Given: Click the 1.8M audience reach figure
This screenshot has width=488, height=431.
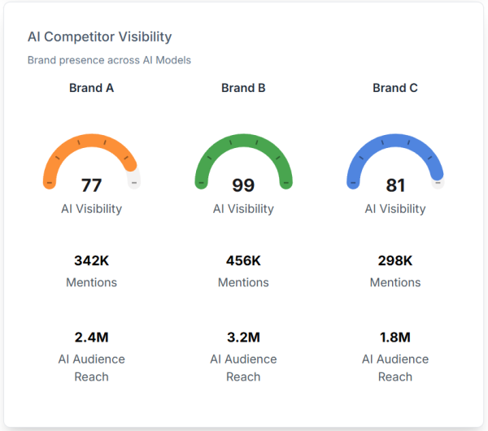Looking at the screenshot, I should pos(395,337).
